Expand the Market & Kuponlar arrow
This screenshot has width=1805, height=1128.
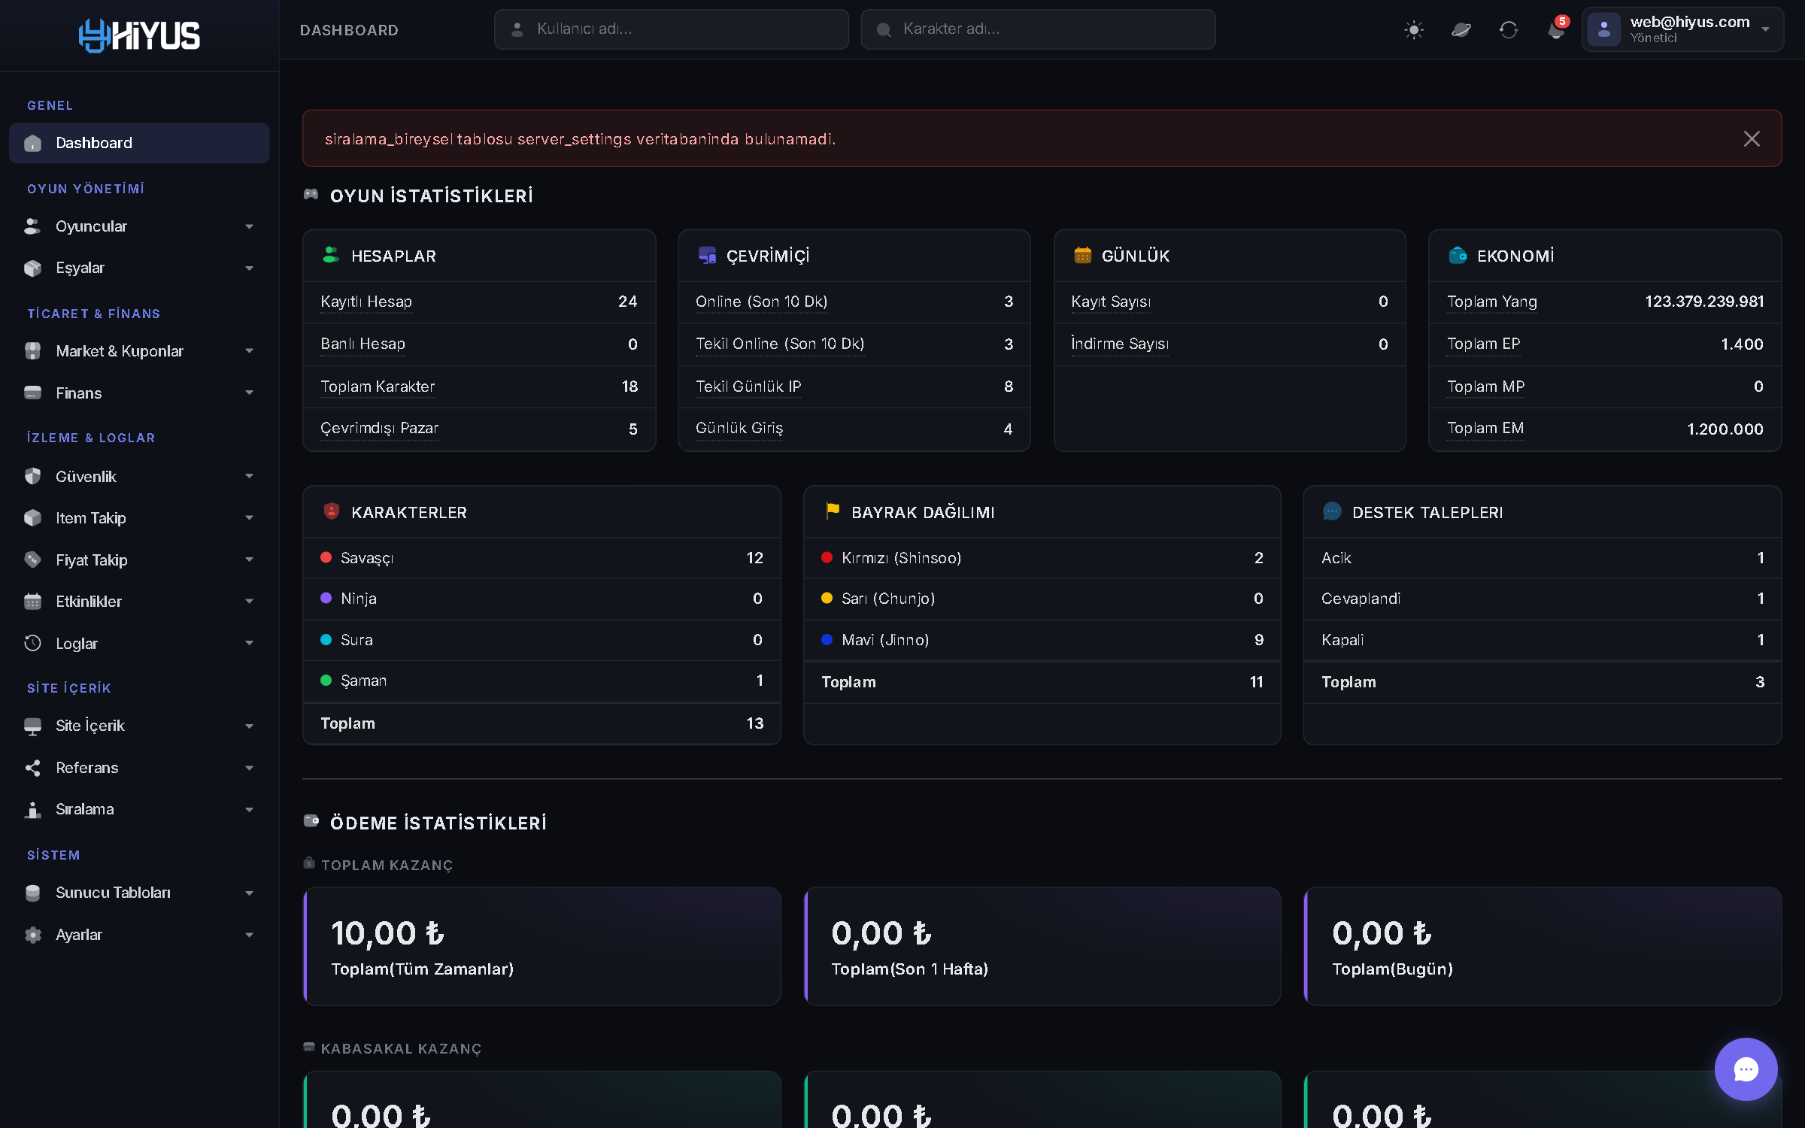(249, 351)
